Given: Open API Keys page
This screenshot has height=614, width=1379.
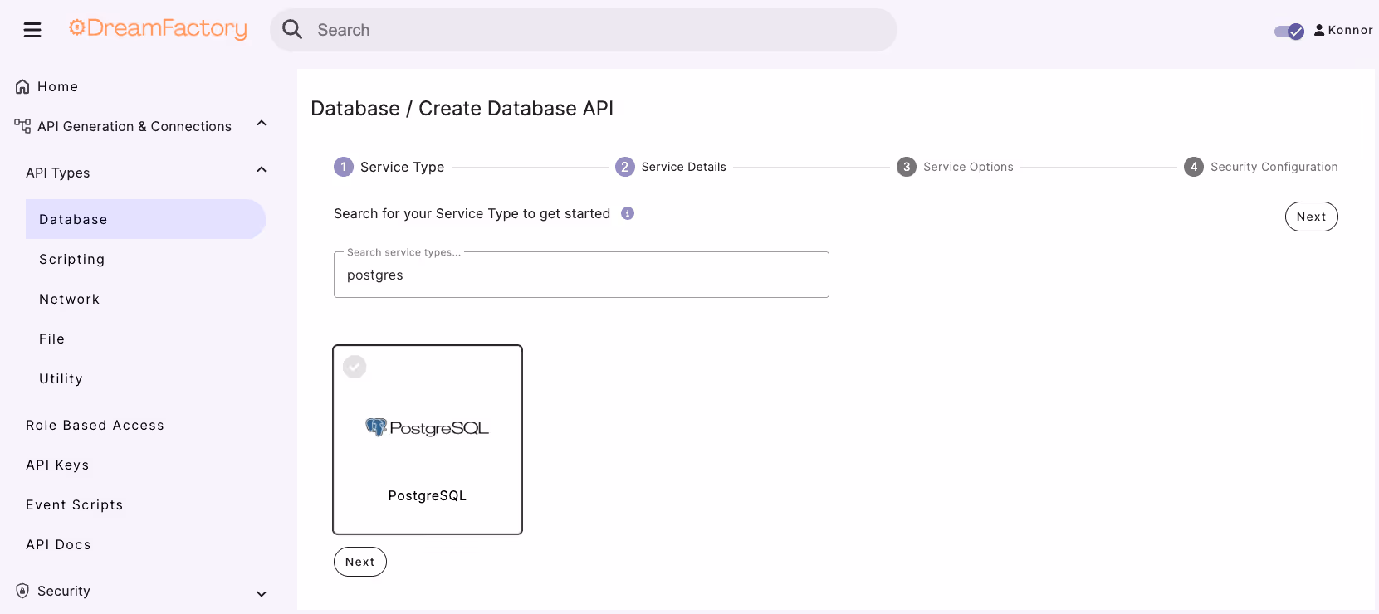Looking at the screenshot, I should [57, 465].
